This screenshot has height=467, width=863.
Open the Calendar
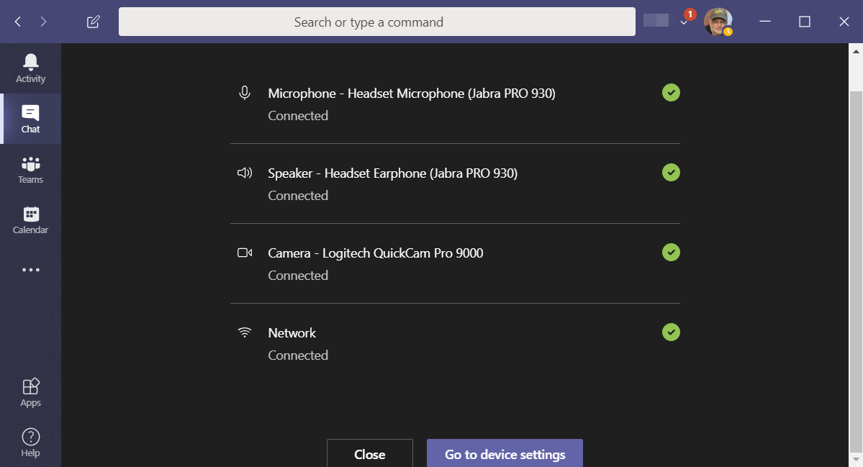coord(30,219)
